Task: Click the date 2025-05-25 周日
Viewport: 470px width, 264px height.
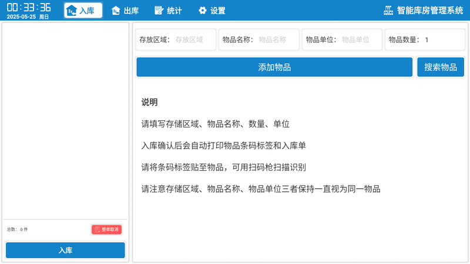Action: 28,17
